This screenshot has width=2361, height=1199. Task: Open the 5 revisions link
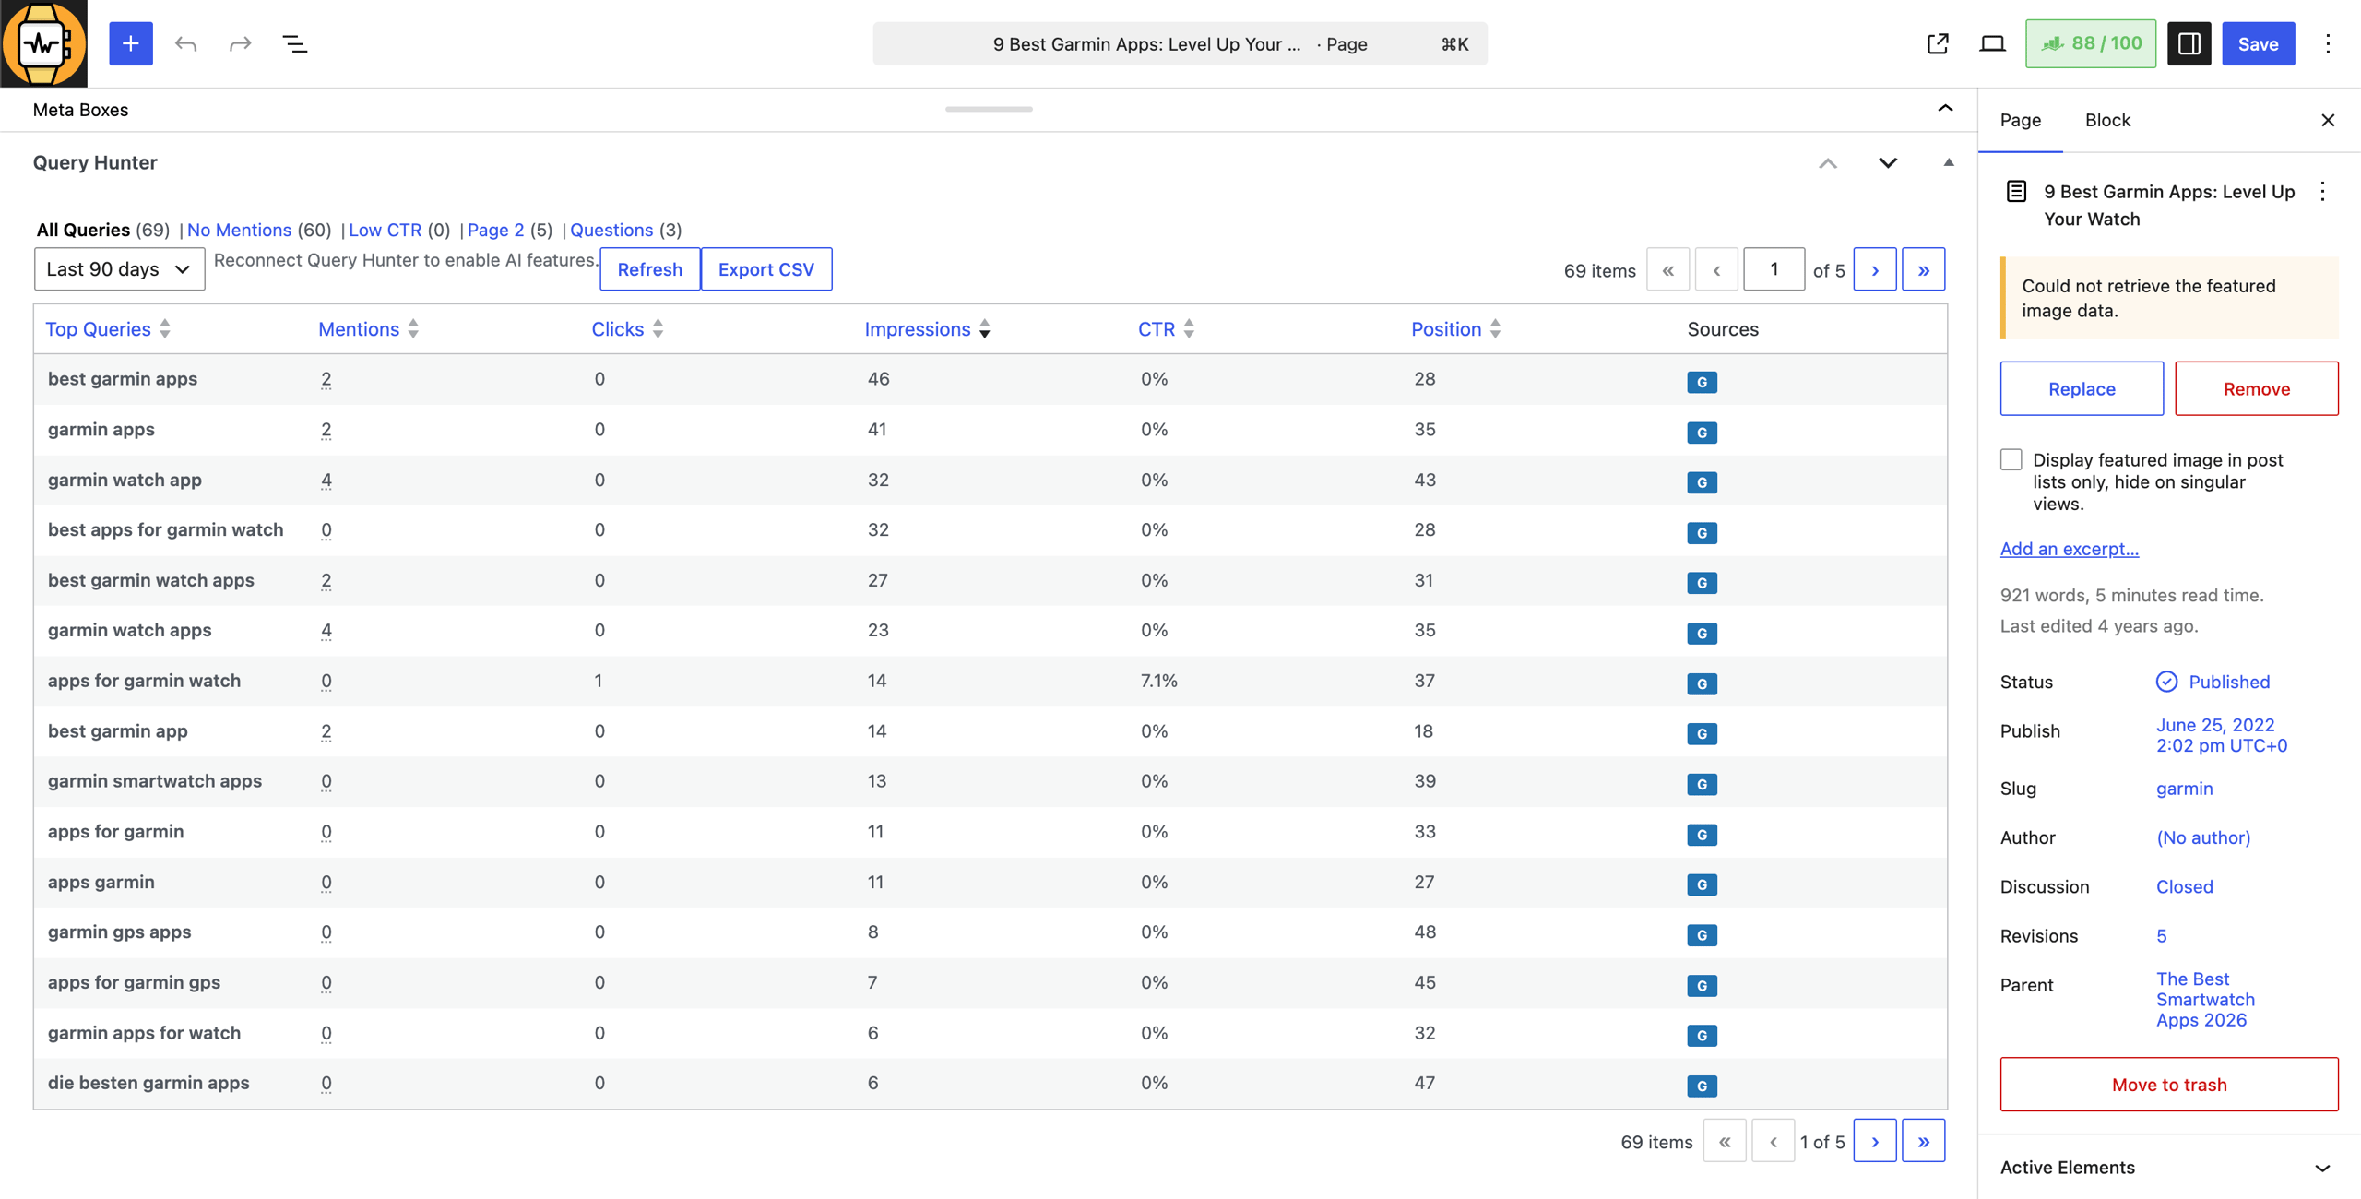2161,936
